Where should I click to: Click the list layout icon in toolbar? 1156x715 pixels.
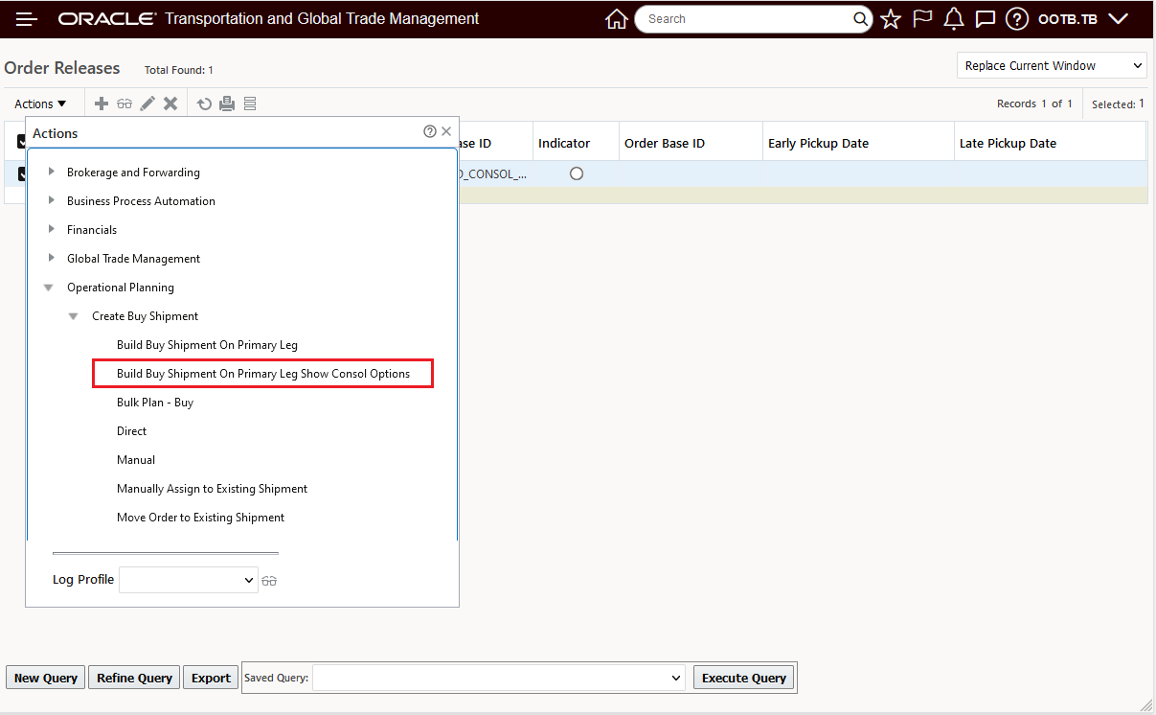pos(250,104)
